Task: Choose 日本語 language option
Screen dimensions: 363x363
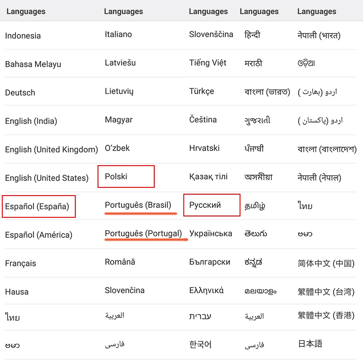Action: (x=310, y=343)
